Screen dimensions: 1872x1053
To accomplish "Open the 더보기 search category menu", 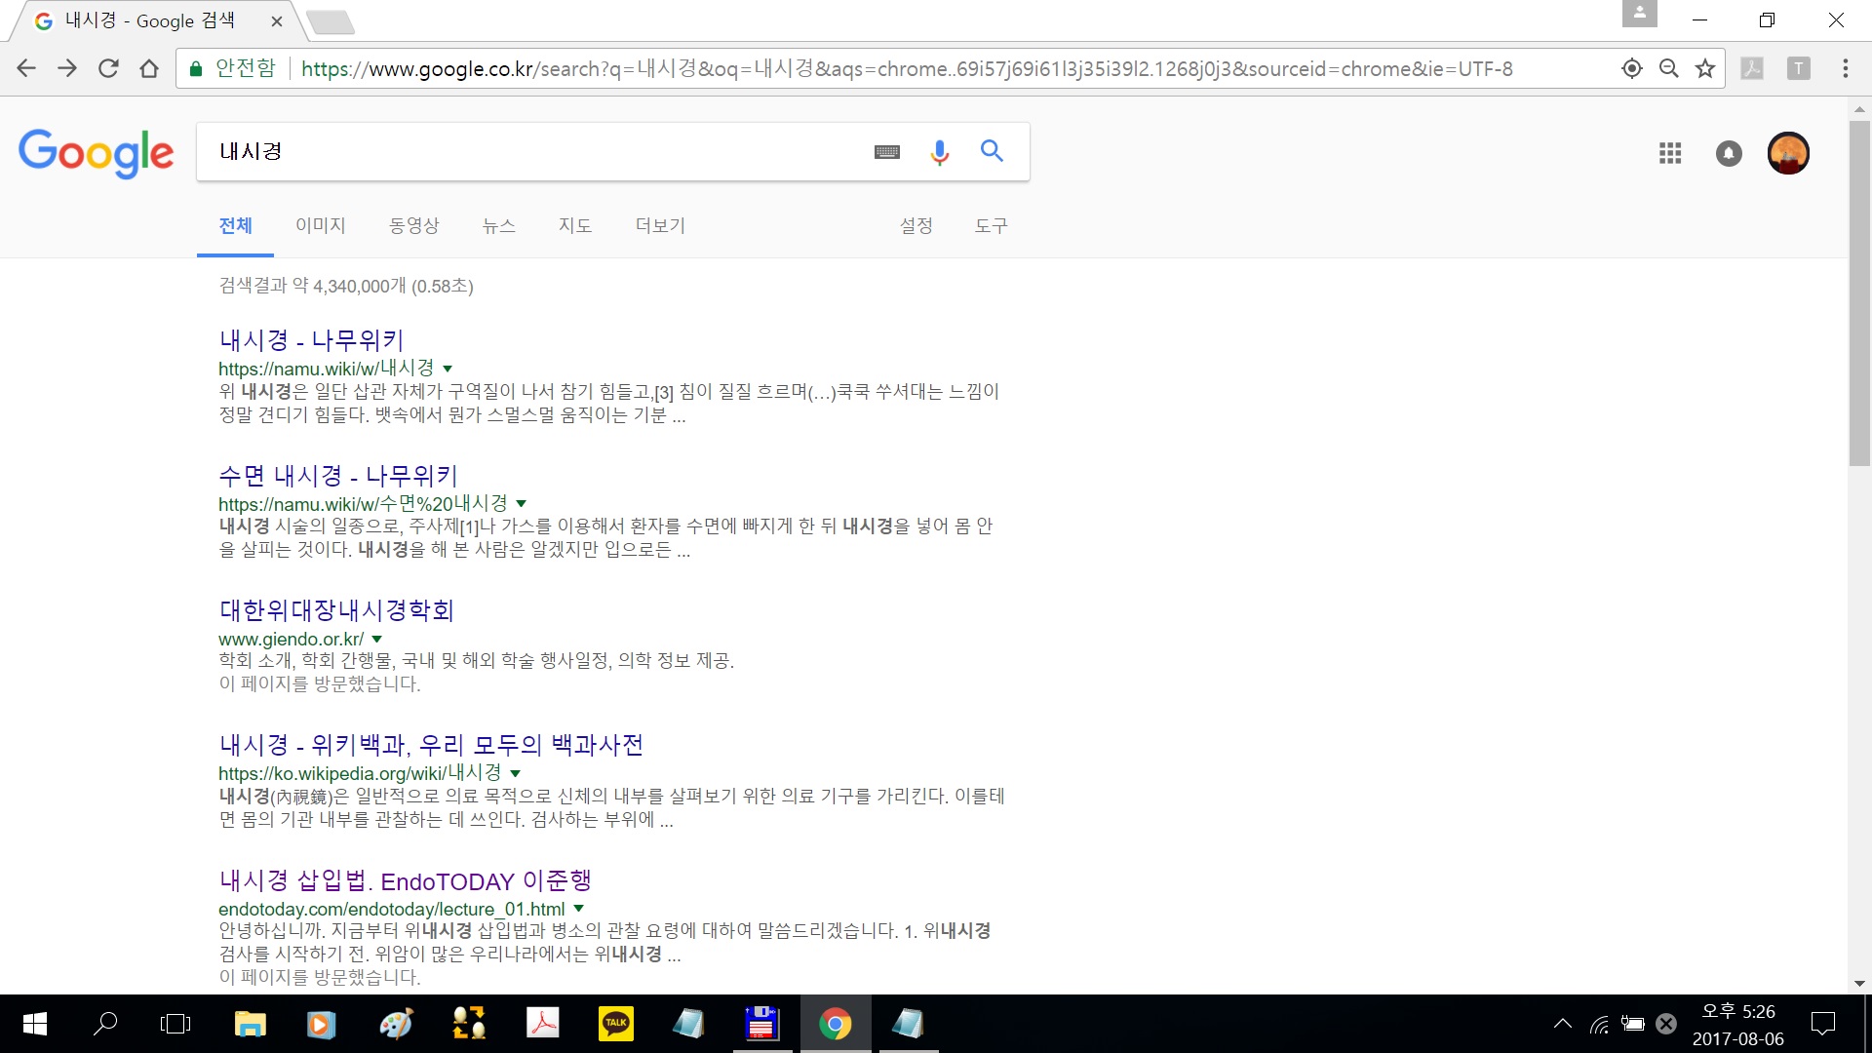I will tap(660, 226).
